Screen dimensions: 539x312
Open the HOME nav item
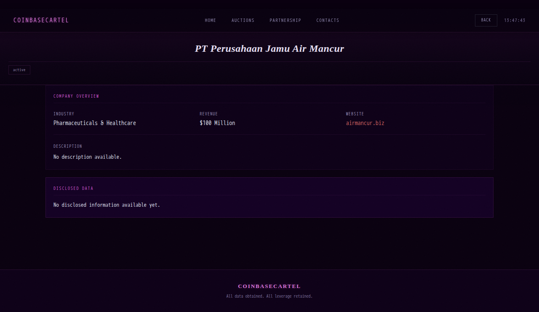pyautogui.click(x=211, y=20)
